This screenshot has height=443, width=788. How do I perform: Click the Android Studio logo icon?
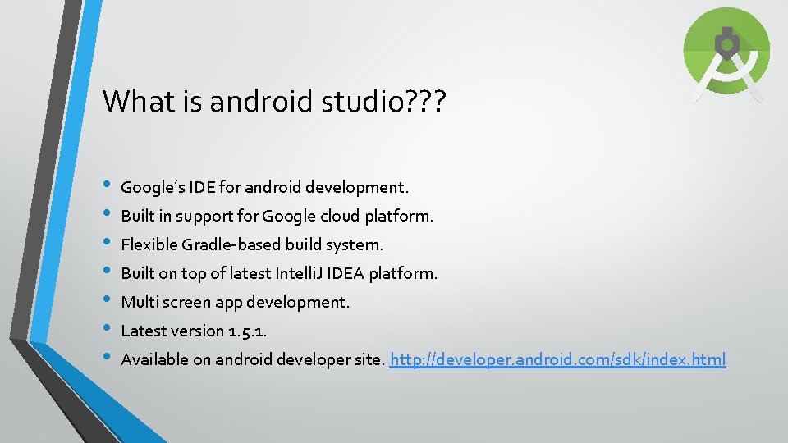[726, 54]
